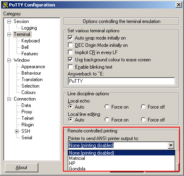Viewport: 184px width, 176px height.
Task: Choose HP printer from list
Action: coord(121,163)
